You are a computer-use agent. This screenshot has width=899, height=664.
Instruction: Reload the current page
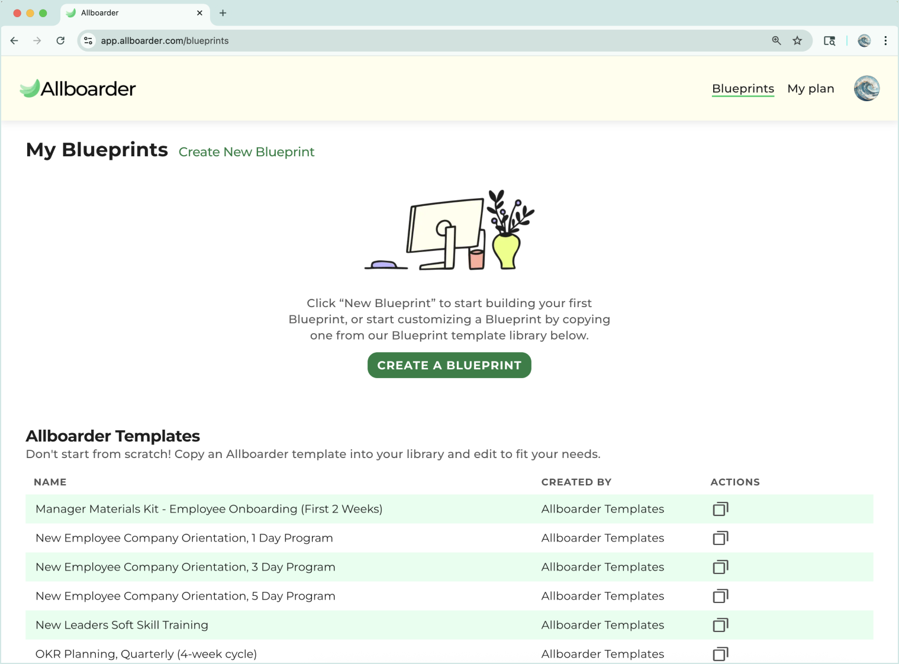point(60,41)
